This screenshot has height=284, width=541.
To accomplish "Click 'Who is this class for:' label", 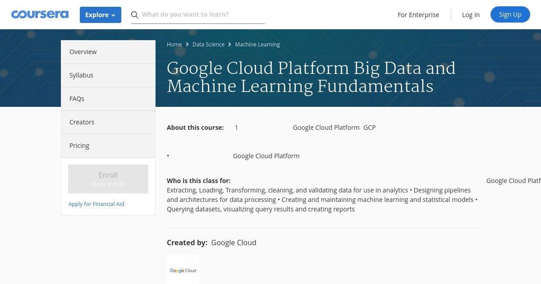I will [x=199, y=181].
